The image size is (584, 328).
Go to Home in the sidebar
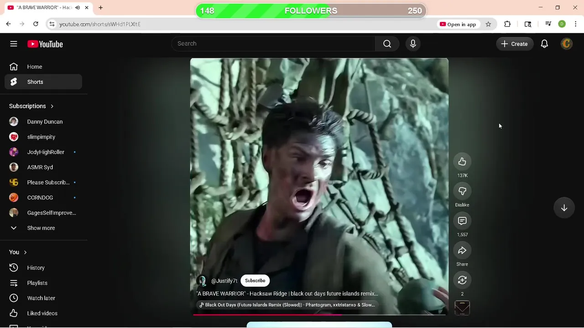(43, 67)
